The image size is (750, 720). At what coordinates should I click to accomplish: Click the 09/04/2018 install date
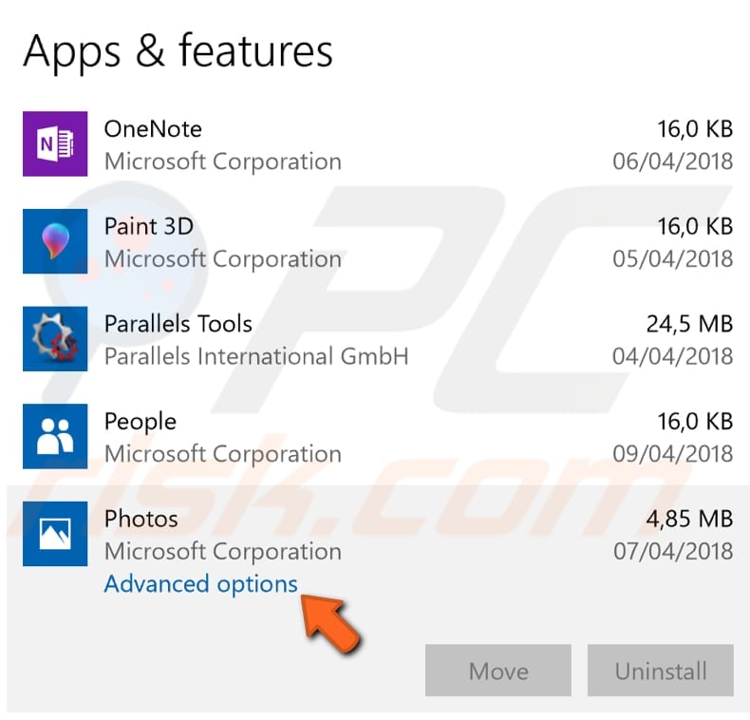click(673, 454)
